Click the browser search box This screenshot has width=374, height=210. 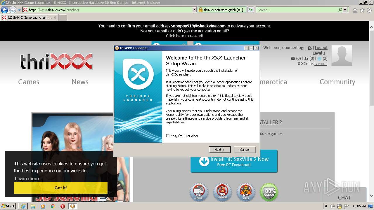pyautogui.click(x=297, y=10)
